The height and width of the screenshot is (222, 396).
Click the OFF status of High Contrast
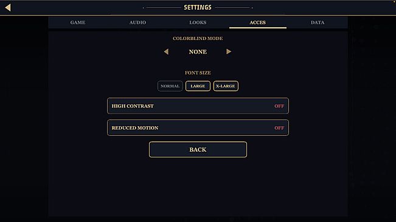(279, 106)
